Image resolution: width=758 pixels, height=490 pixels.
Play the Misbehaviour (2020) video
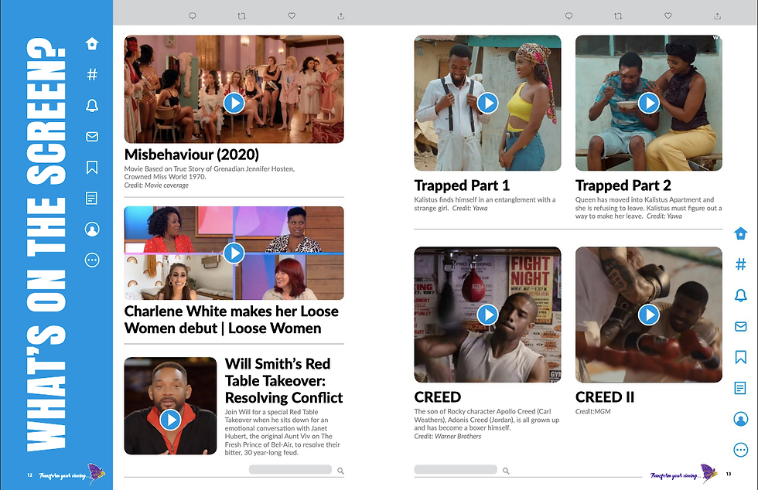[x=234, y=103]
